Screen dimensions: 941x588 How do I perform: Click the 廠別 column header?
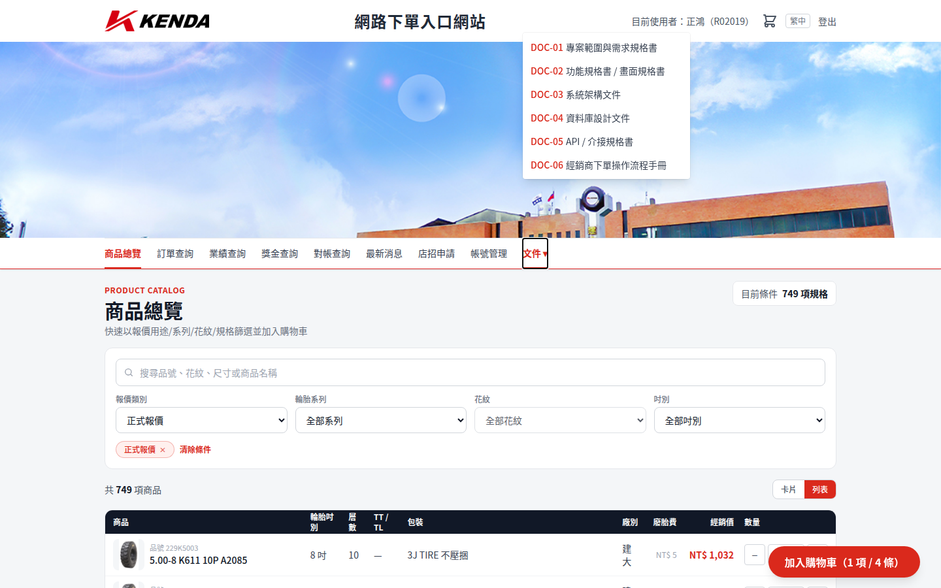pos(630,522)
